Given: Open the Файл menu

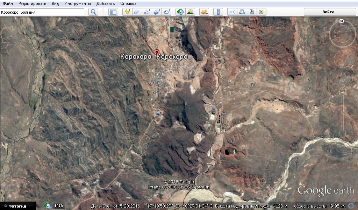Looking at the screenshot, I should click(x=8, y=3).
